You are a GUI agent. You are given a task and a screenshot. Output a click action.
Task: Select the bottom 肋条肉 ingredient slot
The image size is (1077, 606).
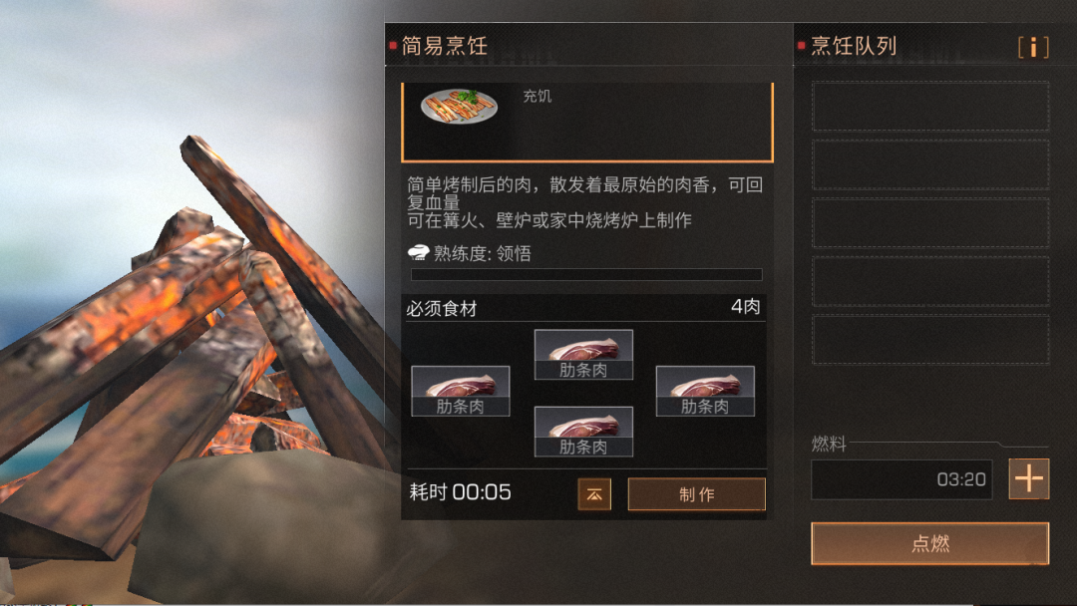pyautogui.click(x=583, y=432)
